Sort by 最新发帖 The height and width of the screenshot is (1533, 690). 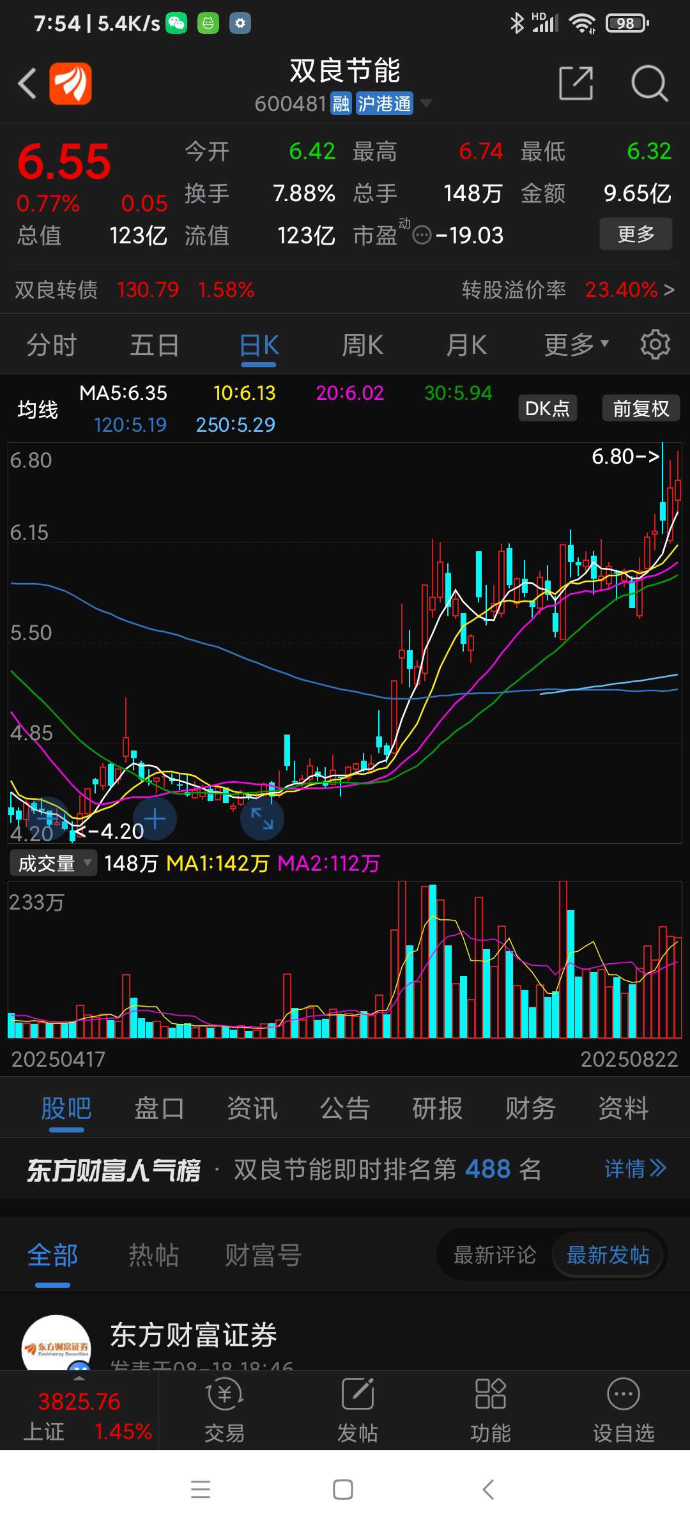pos(608,1255)
